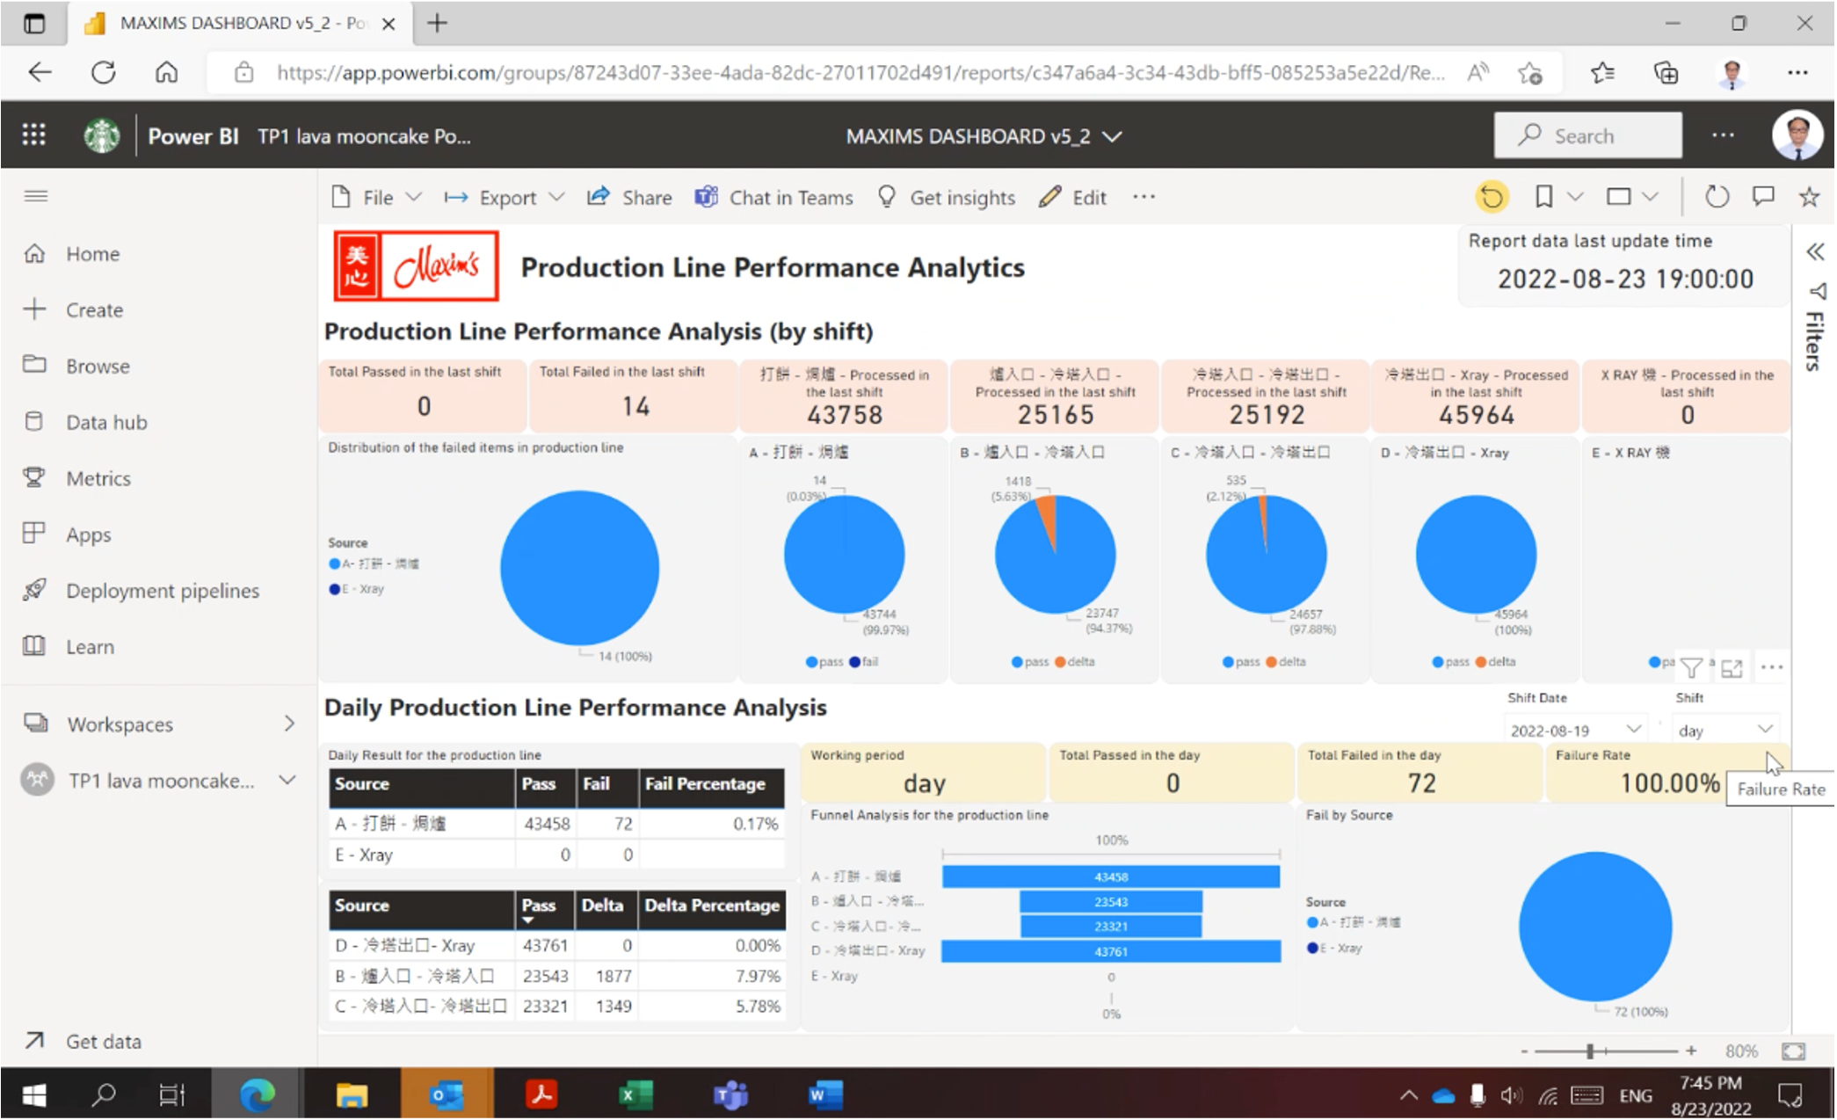Click the Fit to page icon
Screen dimensions: 1837x1120
coord(1793,1051)
